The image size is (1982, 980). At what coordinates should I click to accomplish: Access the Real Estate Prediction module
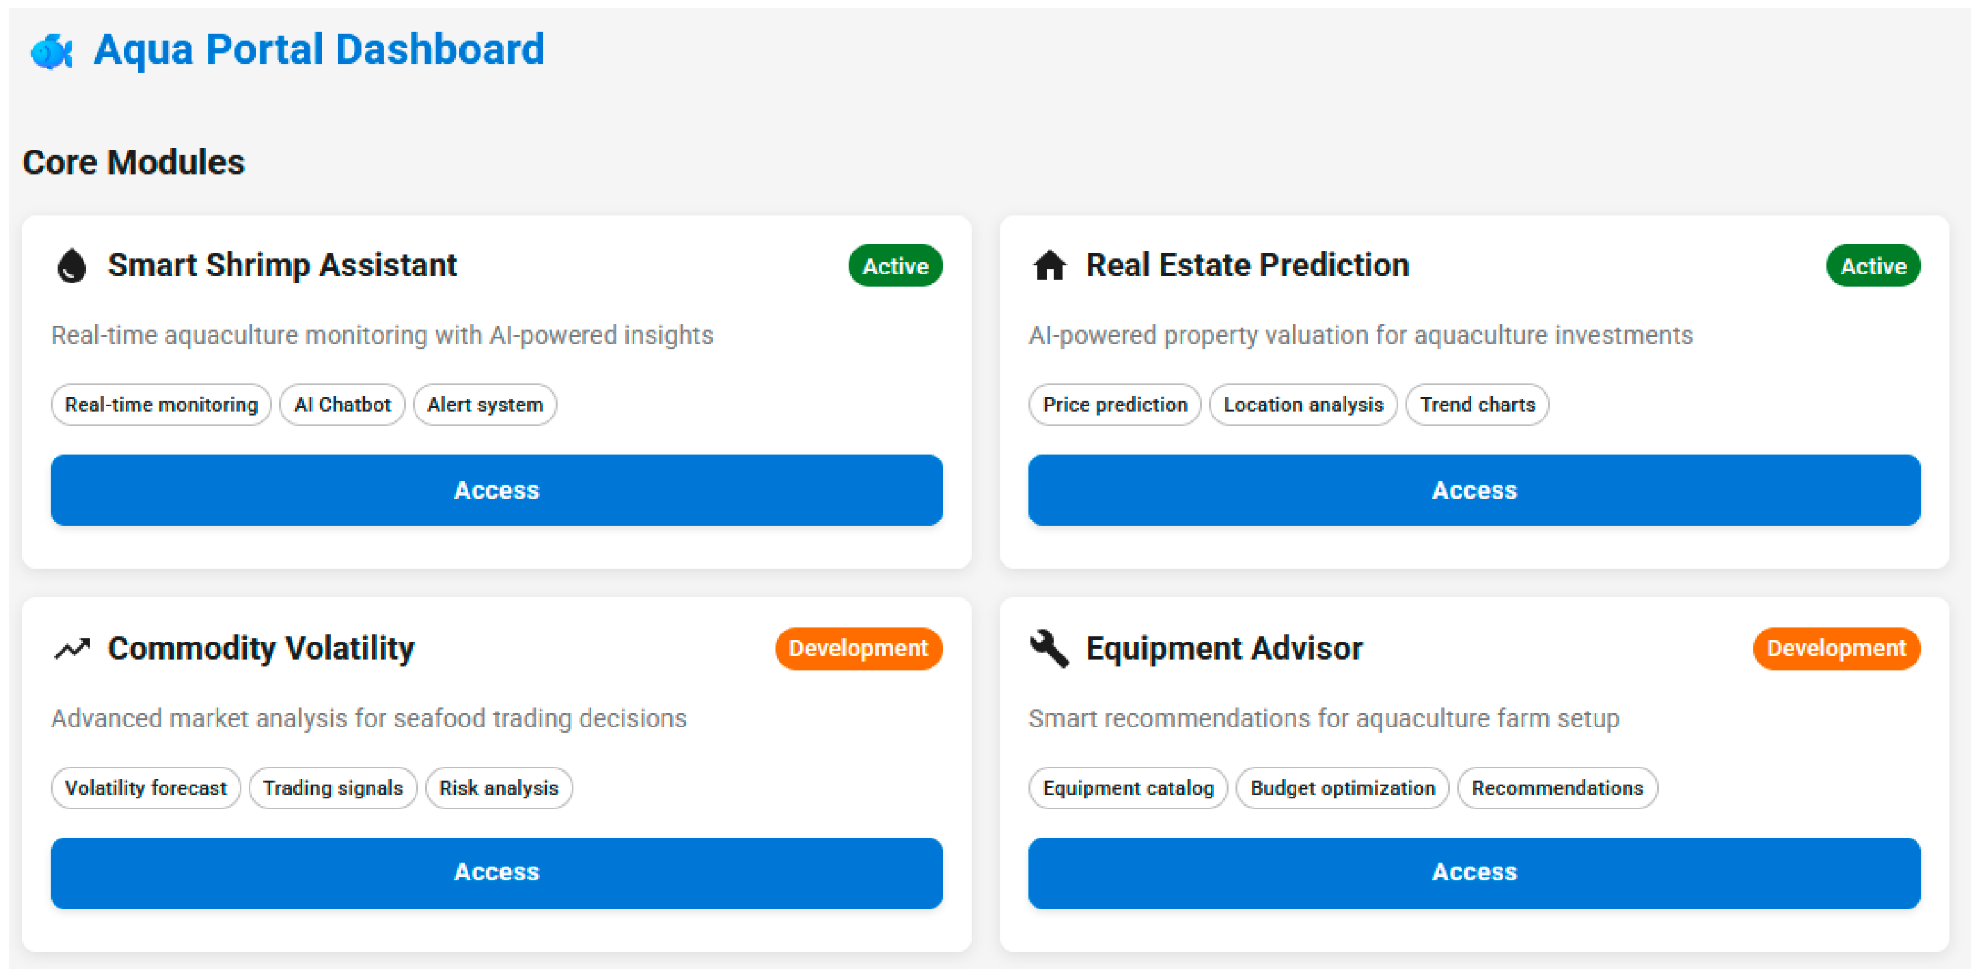tap(1473, 490)
